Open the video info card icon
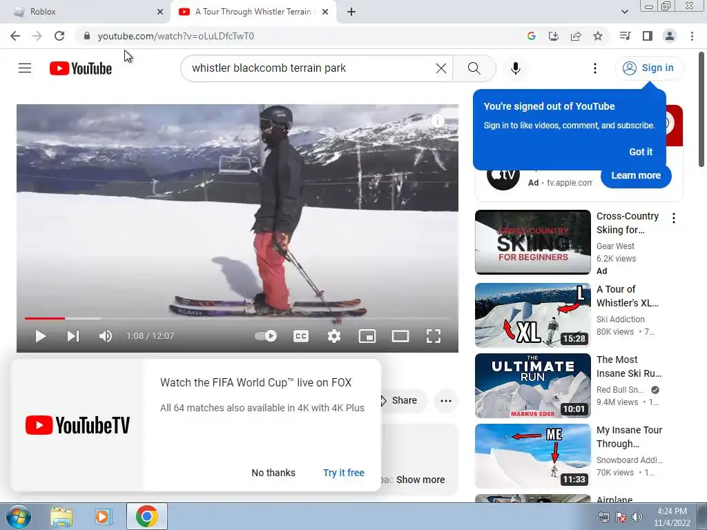 click(437, 120)
